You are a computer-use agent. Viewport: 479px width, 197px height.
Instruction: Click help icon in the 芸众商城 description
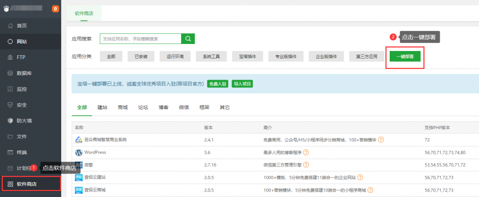pyautogui.click(x=381, y=140)
